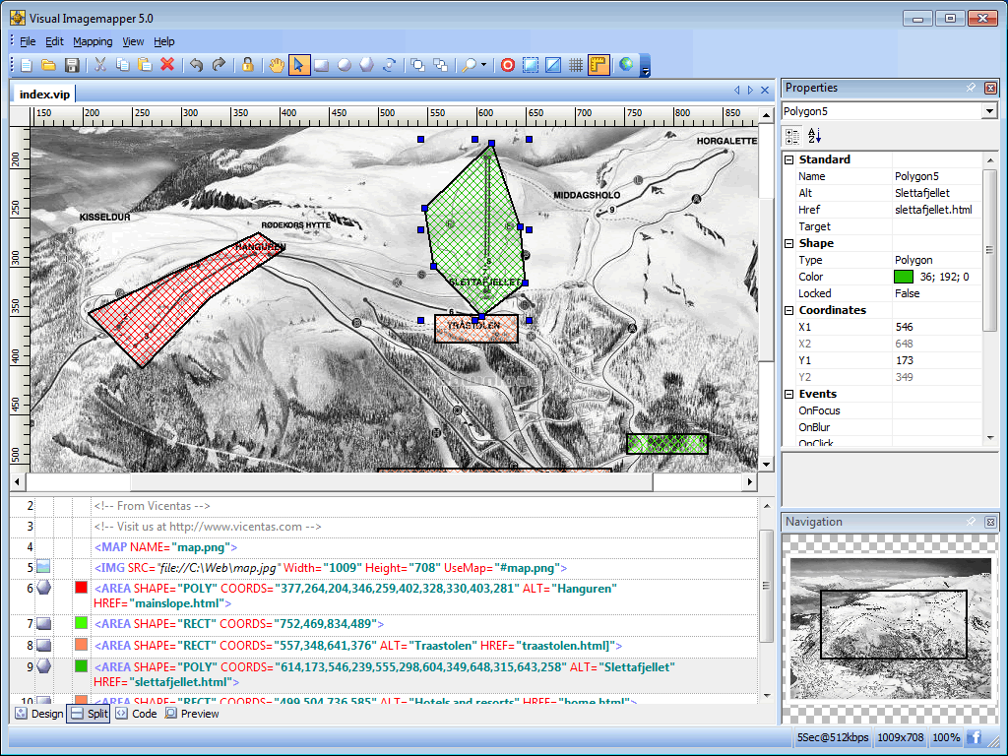Screen dimensions: 1008x756
Task: Select the Rectangle shape tool
Action: [322, 65]
